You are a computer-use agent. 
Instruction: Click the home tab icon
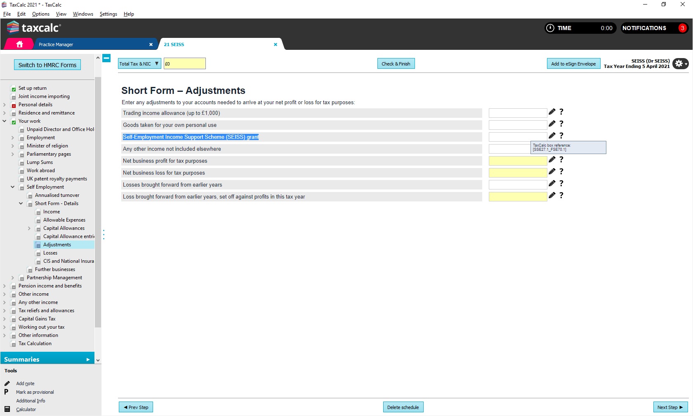click(x=19, y=44)
